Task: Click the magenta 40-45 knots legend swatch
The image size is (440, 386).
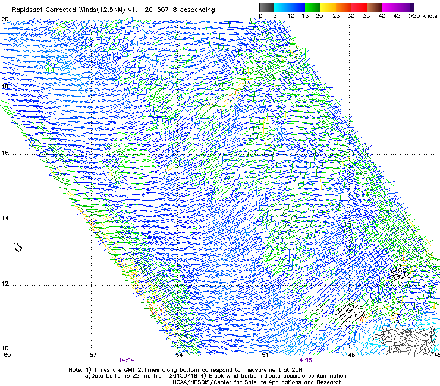Action: tap(390, 7)
